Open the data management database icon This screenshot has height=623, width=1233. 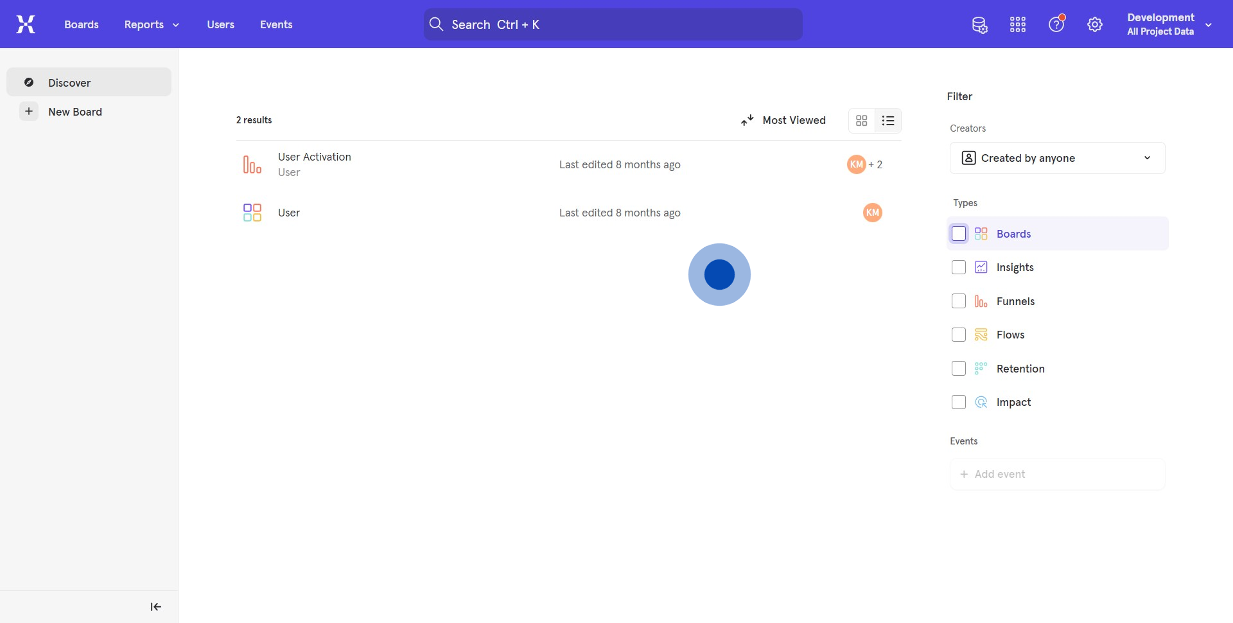click(979, 25)
